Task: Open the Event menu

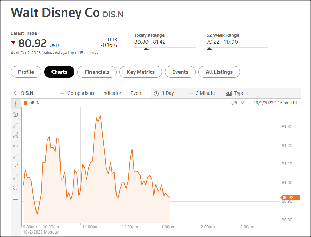Action: [137, 93]
